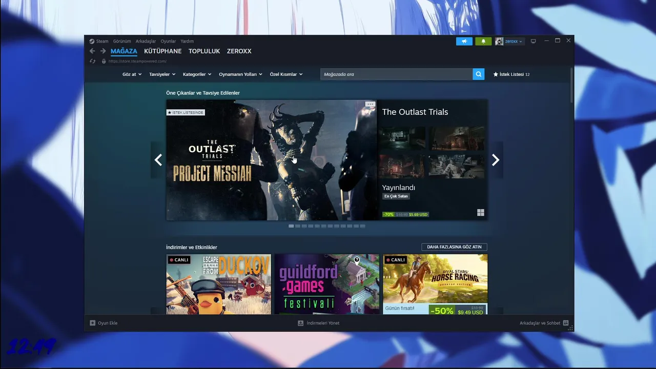Click İndirimler ve Etkinlikler heading
This screenshot has height=369, width=656.
(x=192, y=247)
